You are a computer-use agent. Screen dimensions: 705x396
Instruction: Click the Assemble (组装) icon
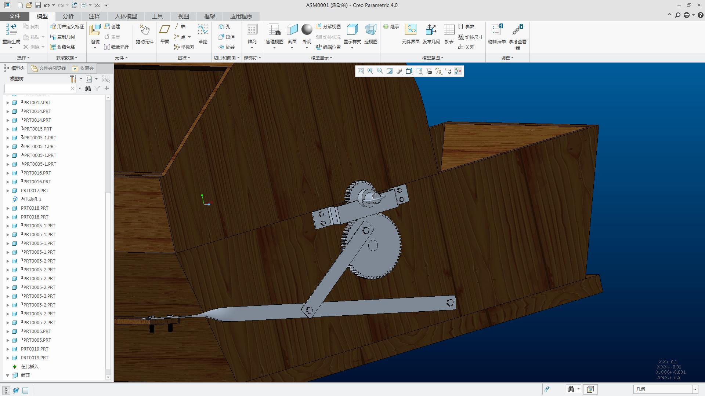tap(95, 30)
